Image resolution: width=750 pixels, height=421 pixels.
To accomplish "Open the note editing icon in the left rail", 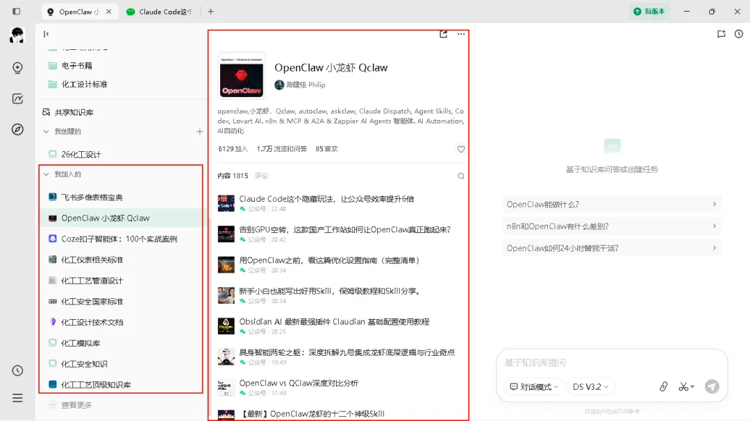I will [17, 99].
